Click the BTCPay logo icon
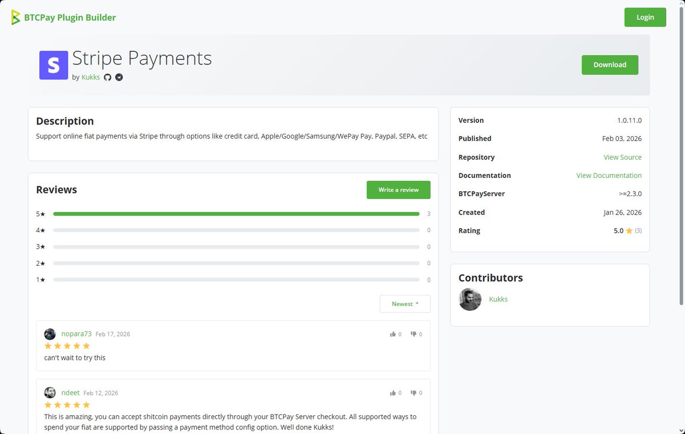 click(15, 17)
